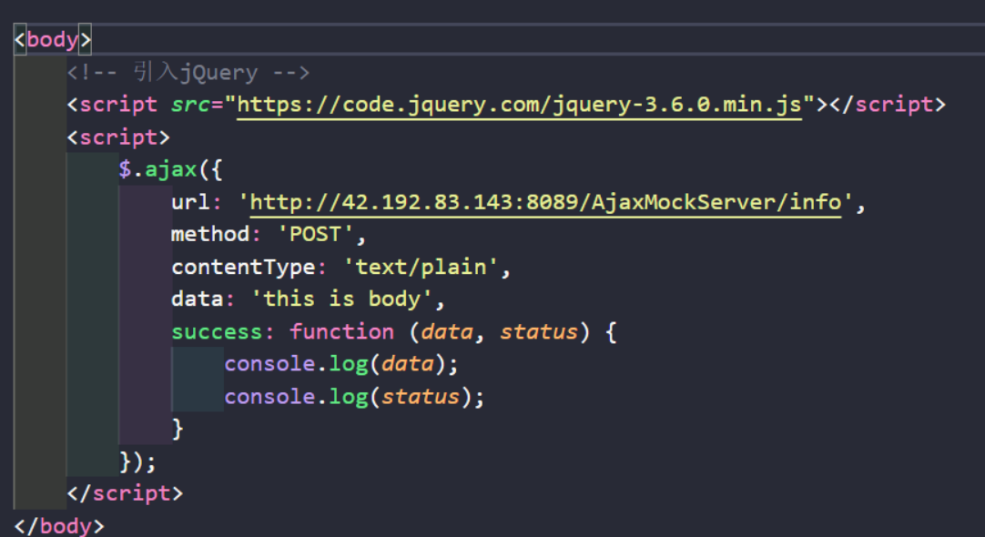Viewport: 985px width, 537px height.
Task: Click the success property key
Action: (x=217, y=331)
